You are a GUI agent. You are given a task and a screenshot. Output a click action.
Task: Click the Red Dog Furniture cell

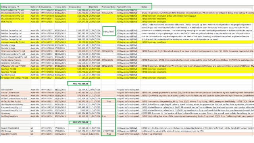click(x=15, y=116)
